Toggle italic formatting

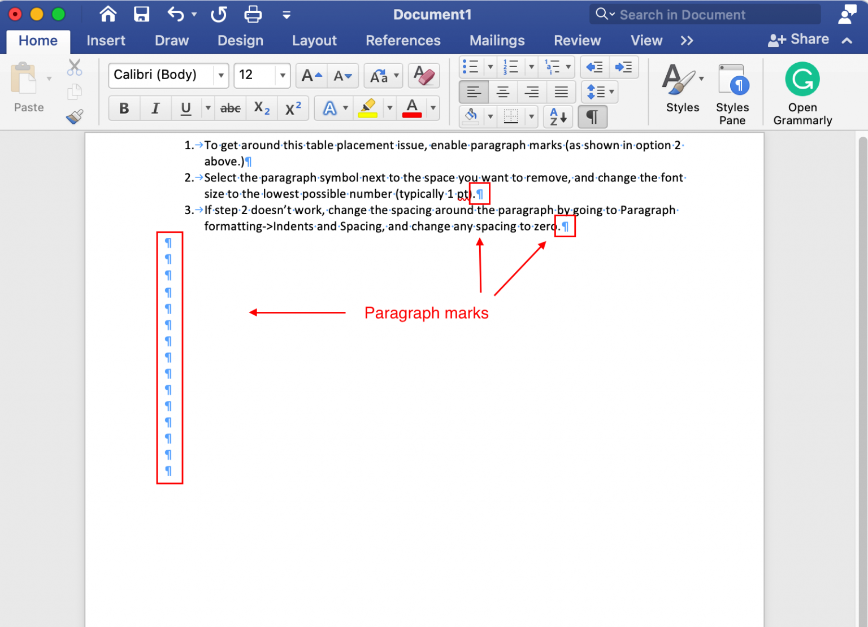click(155, 108)
